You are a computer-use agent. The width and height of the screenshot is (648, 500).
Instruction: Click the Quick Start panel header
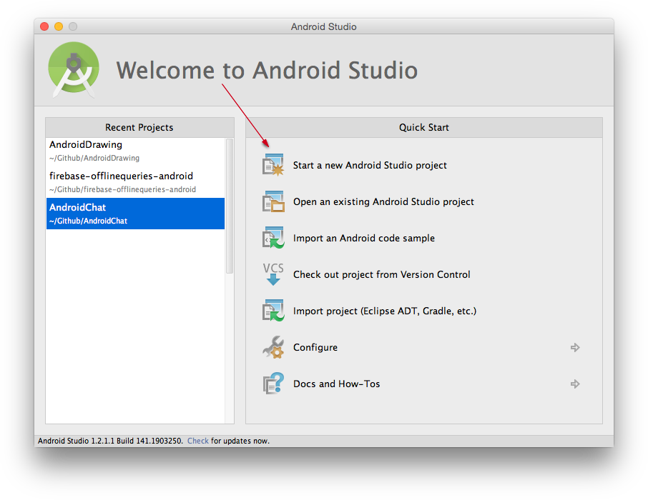click(424, 128)
